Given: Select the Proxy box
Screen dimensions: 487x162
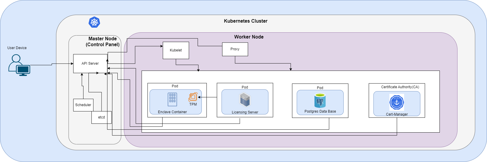Looking at the screenshot, I should [235, 49].
